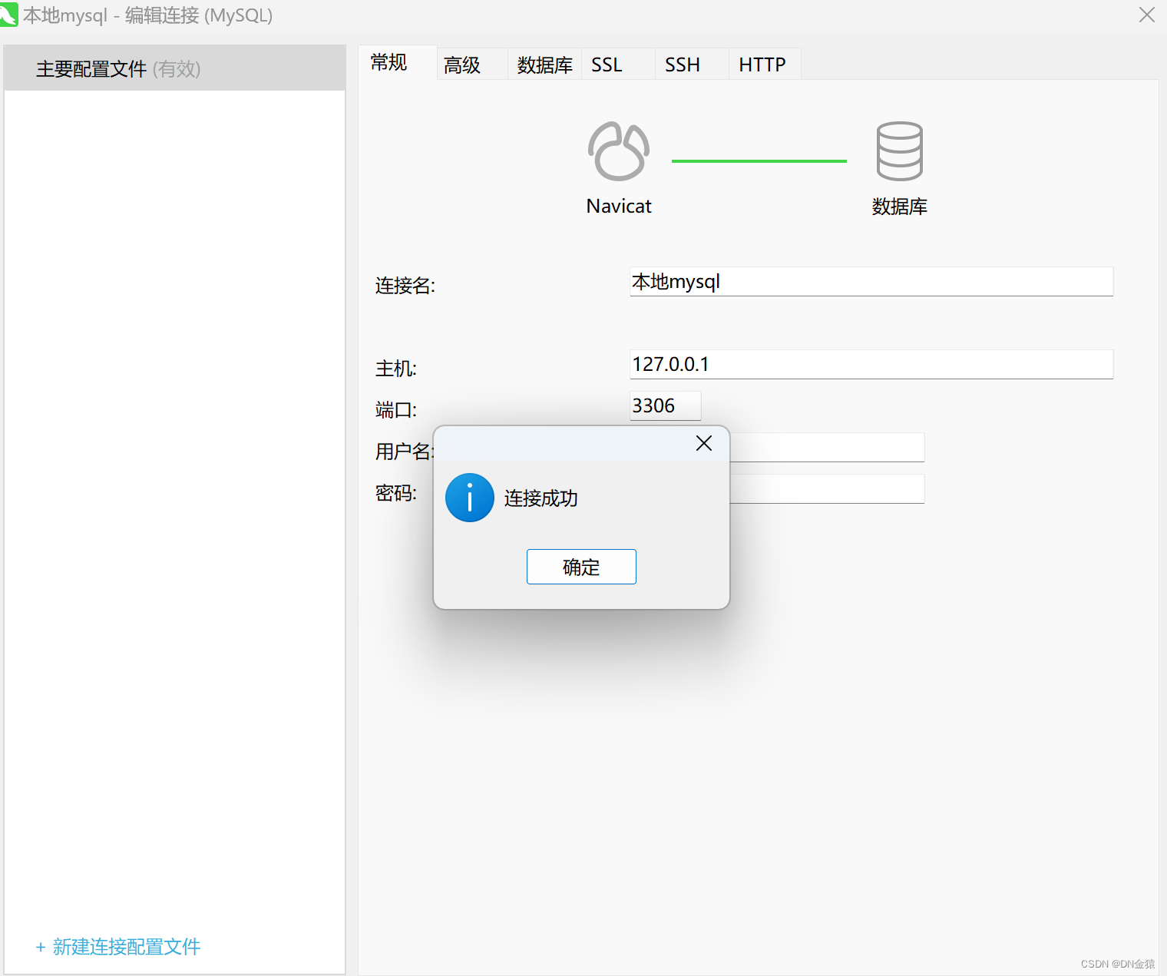Image resolution: width=1167 pixels, height=976 pixels.
Task: Click the 用户名: label
Action: pos(404,452)
